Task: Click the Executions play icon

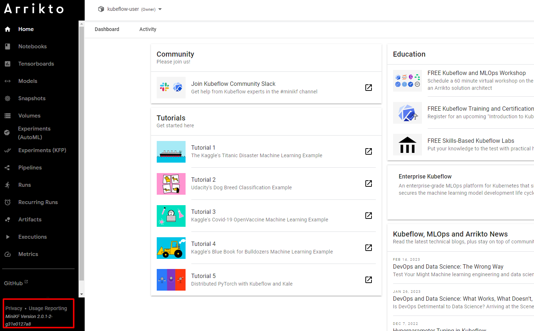Action: tap(8, 237)
